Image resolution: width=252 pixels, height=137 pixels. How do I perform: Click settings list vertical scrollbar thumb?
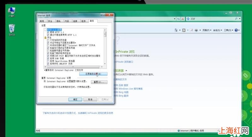pos(105,34)
